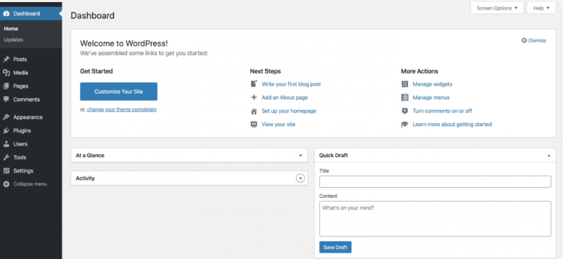Click the Collapse menu label

(x=30, y=185)
